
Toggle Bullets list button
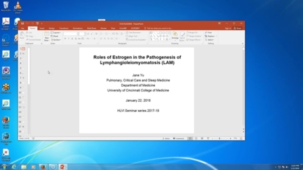102,34
